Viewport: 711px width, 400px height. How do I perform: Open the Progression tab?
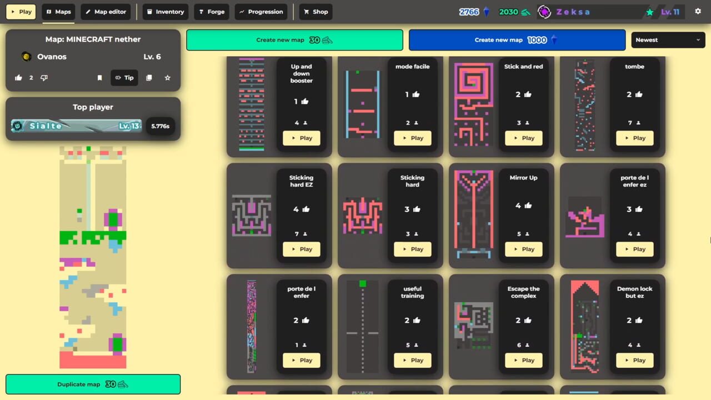(x=261, y=11)
